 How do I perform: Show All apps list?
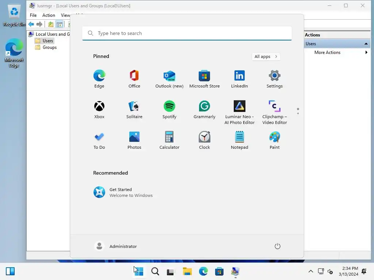[266, 57]
